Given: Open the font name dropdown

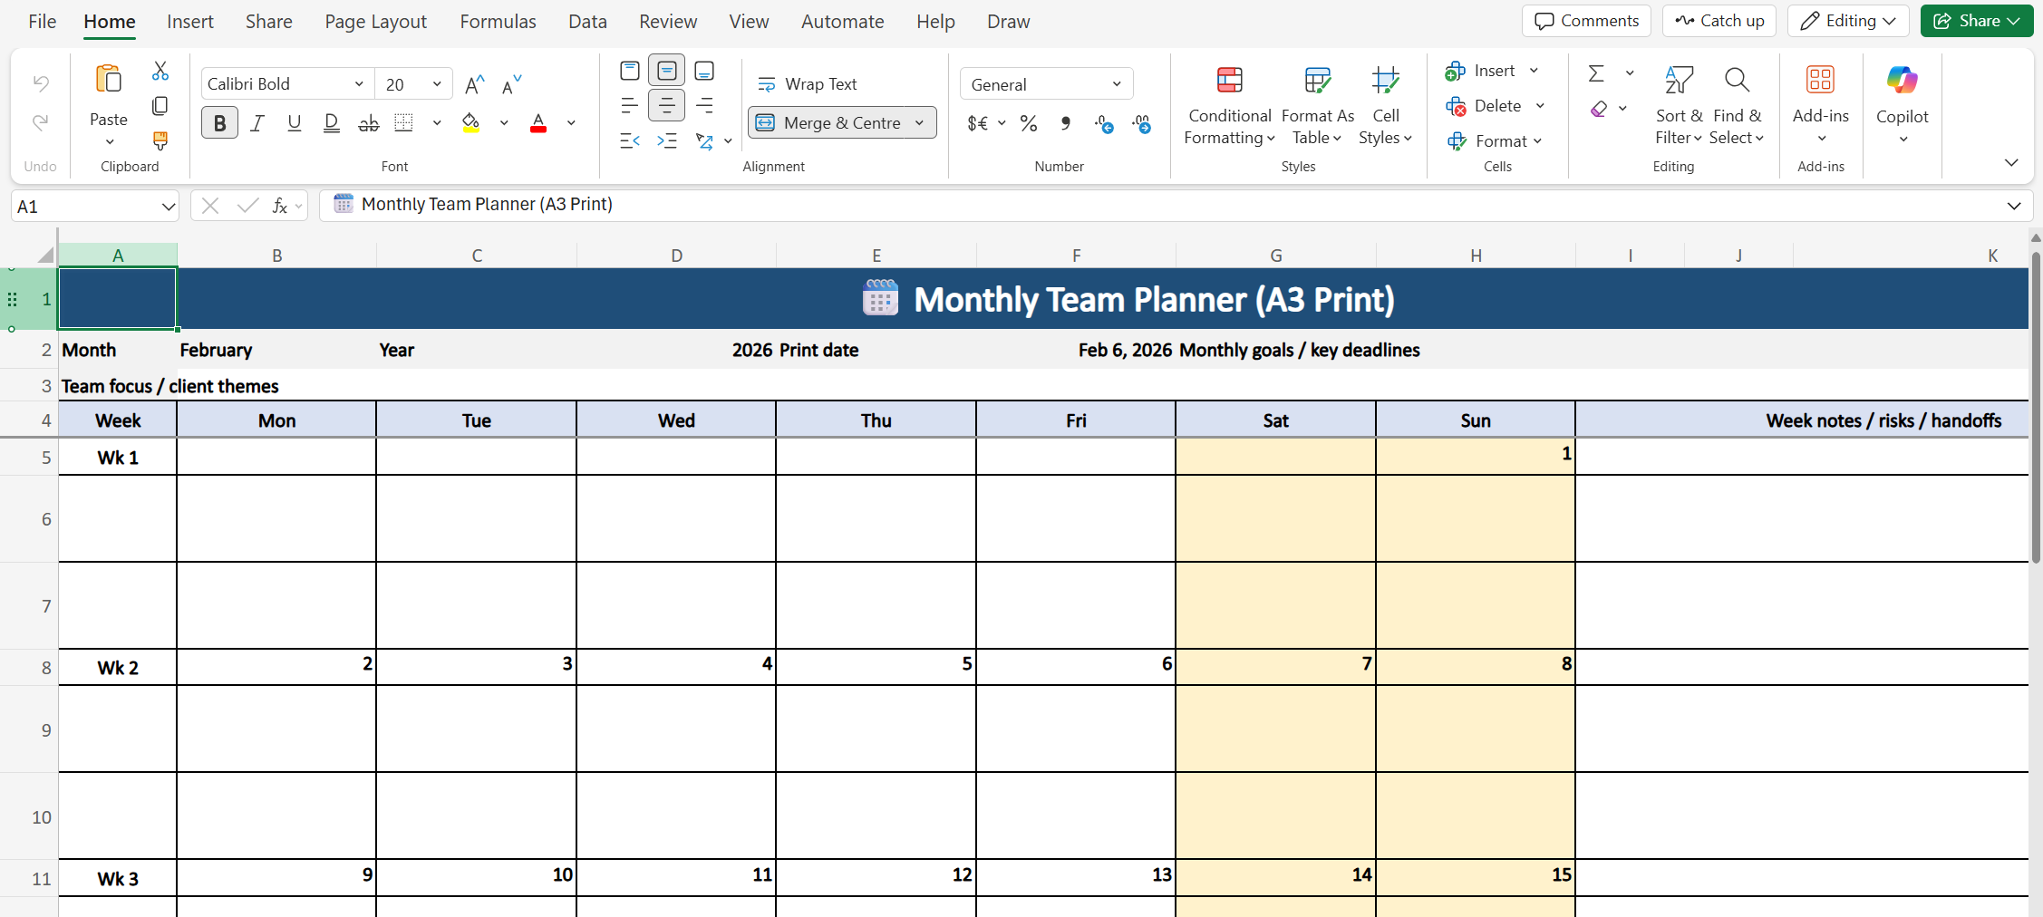Looking at the screenshot, I should [x=359, y=84].
